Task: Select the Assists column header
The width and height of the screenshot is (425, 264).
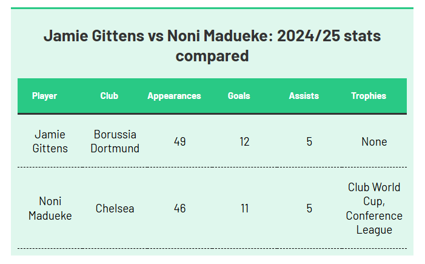Action: [x=304, y=96]
